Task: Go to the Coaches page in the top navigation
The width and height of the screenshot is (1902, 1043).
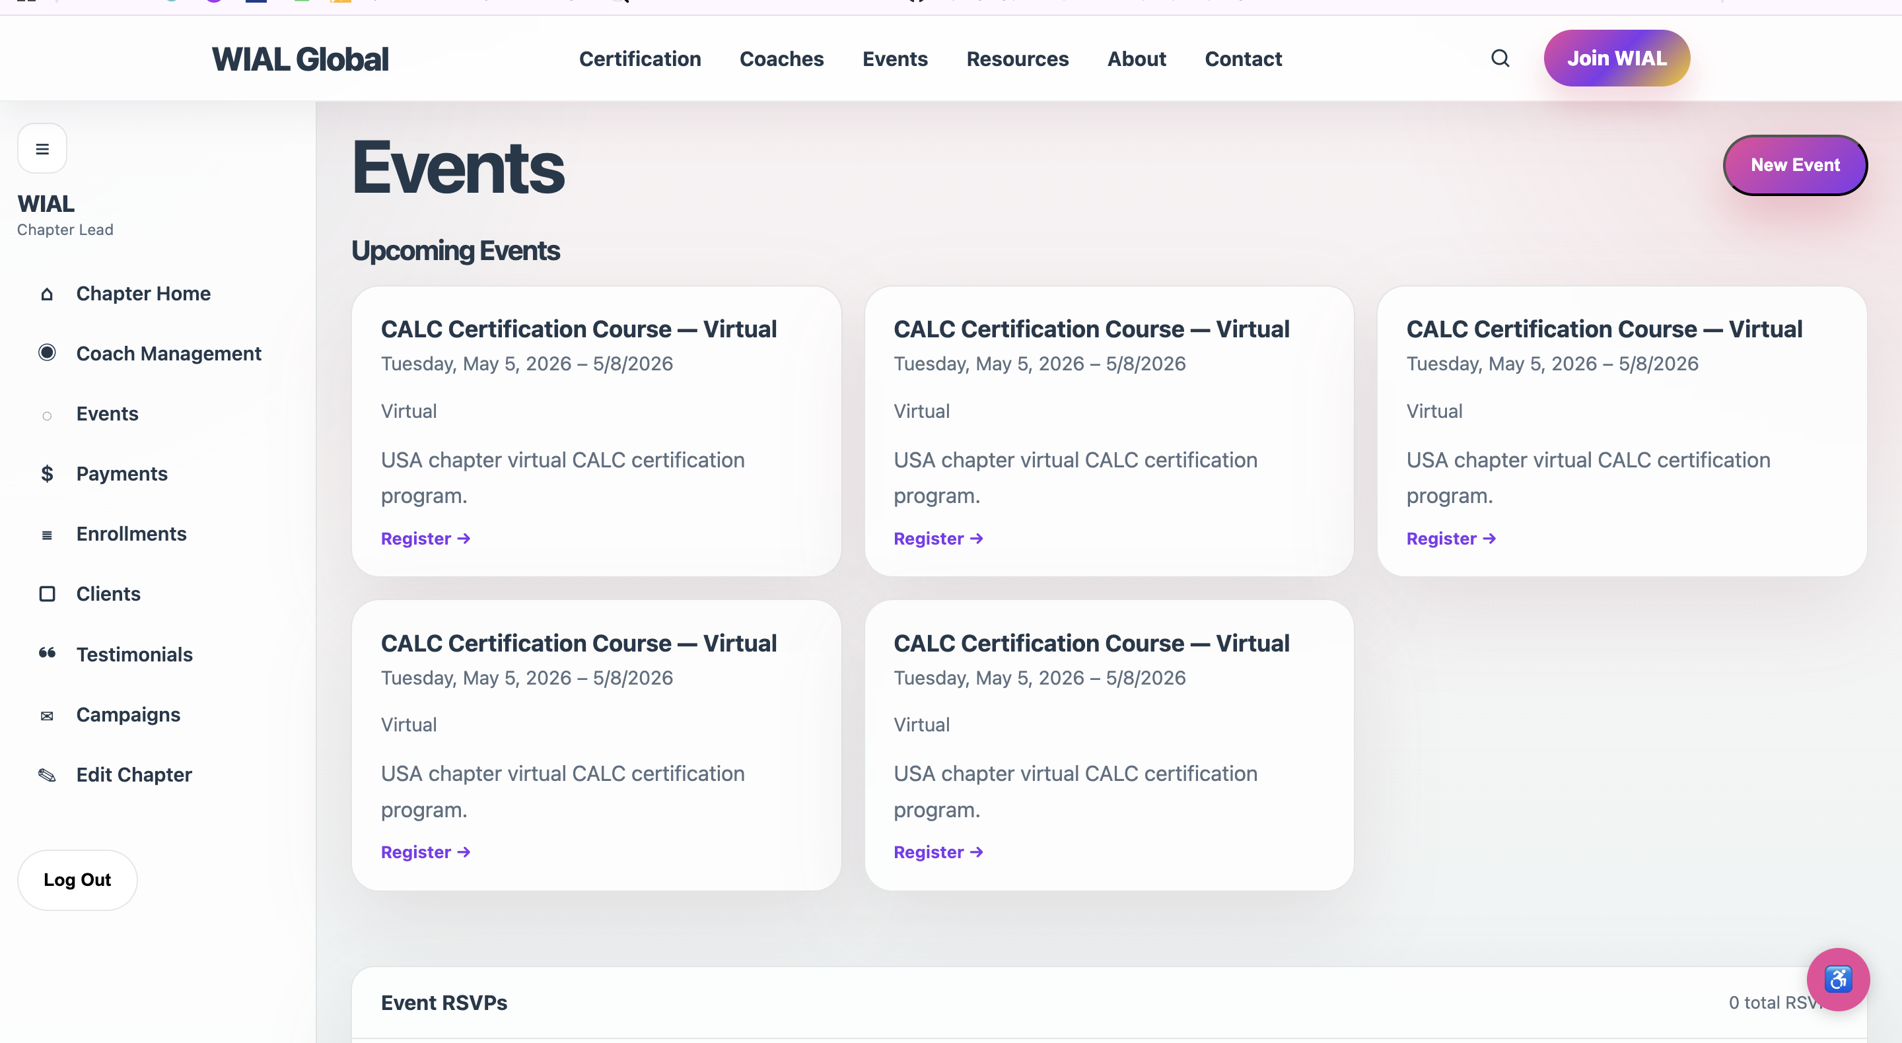Action: pyautogui.click(x=781, y=59)
